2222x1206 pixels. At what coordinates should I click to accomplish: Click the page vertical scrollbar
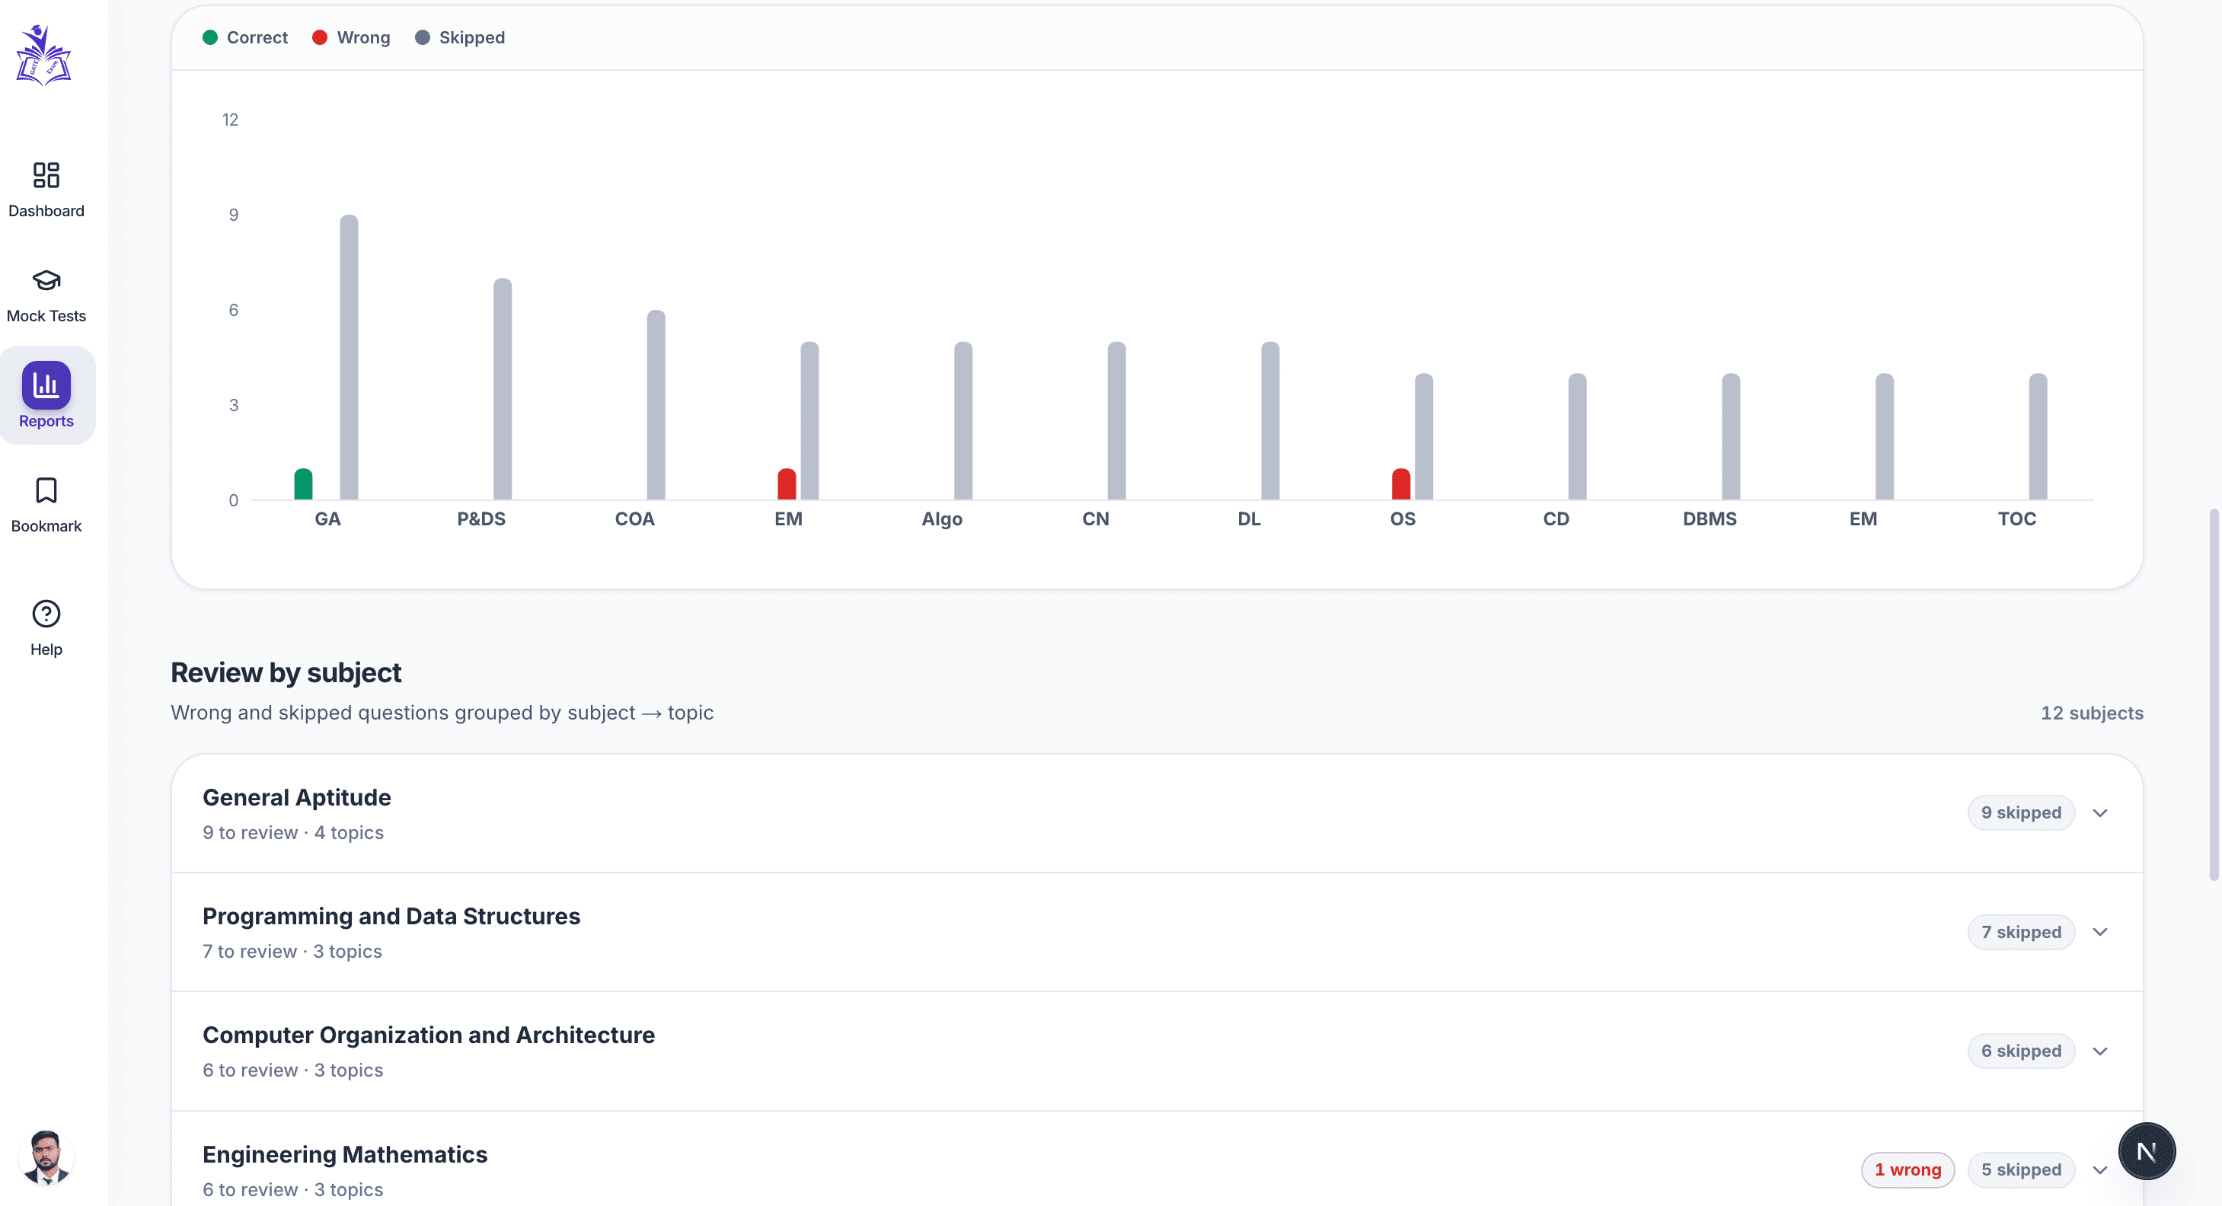point(2214,694)
